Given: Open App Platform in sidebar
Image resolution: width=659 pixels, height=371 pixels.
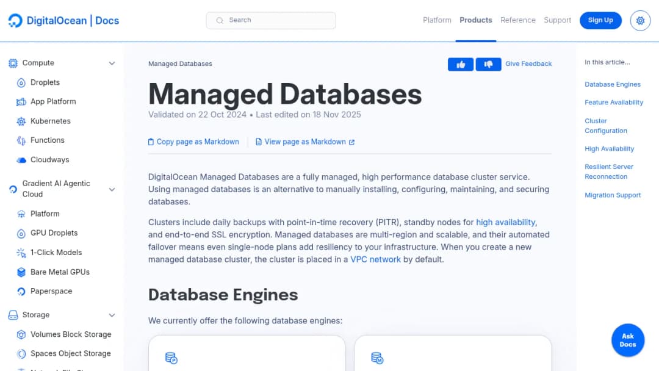Looking at the screenshot, I should pos(53,102).
